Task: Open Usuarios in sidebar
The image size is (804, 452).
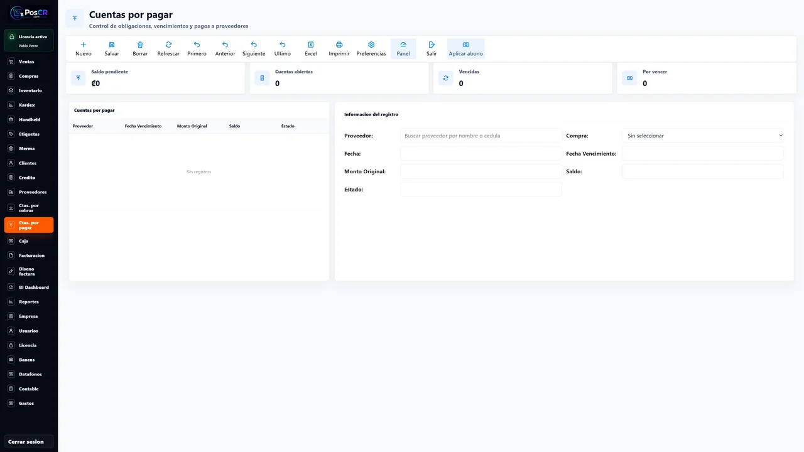Action: tap(29, 330)
